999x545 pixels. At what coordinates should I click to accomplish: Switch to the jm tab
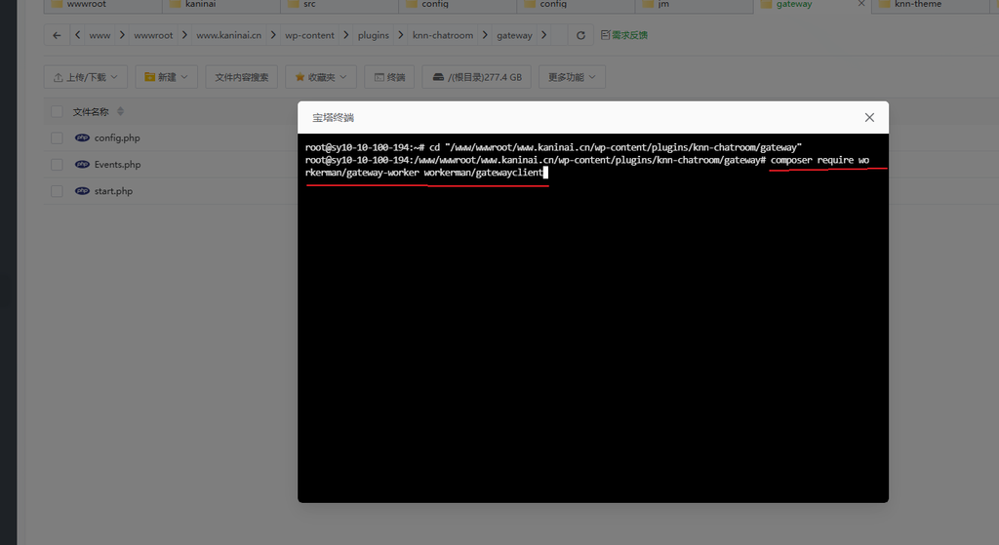pos(694,5)
